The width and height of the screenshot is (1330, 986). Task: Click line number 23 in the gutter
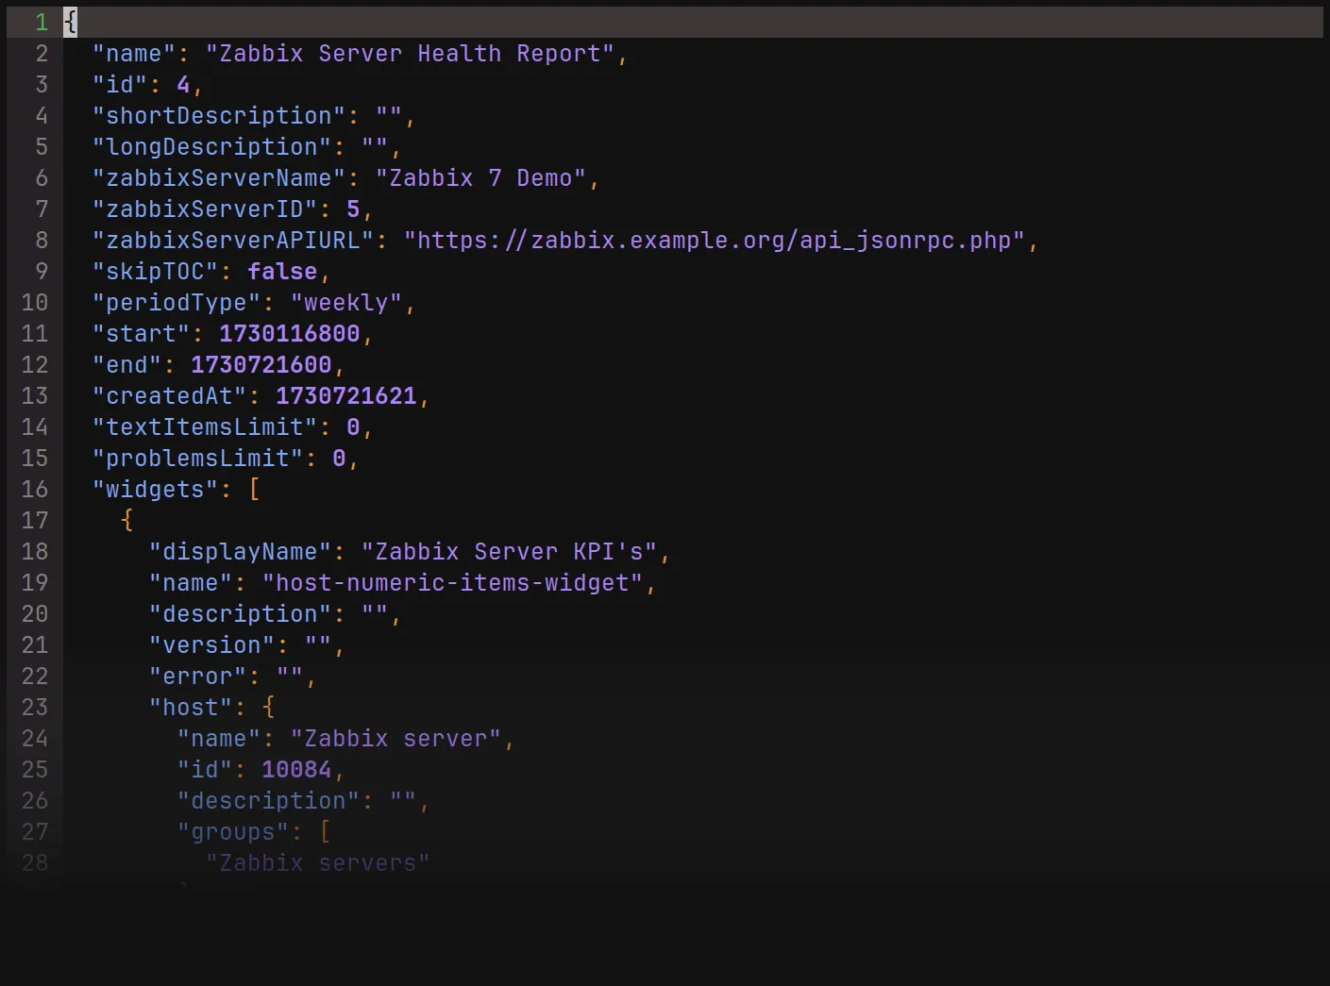[x=35, y=708]
